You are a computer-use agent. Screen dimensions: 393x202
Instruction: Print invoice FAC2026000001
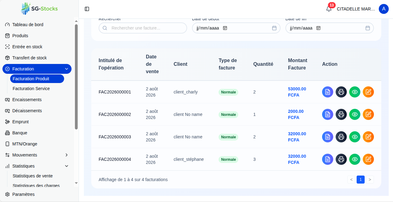(x=341, y=92)
